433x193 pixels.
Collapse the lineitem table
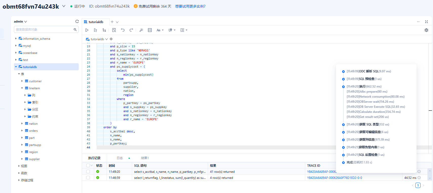[22, 88]
